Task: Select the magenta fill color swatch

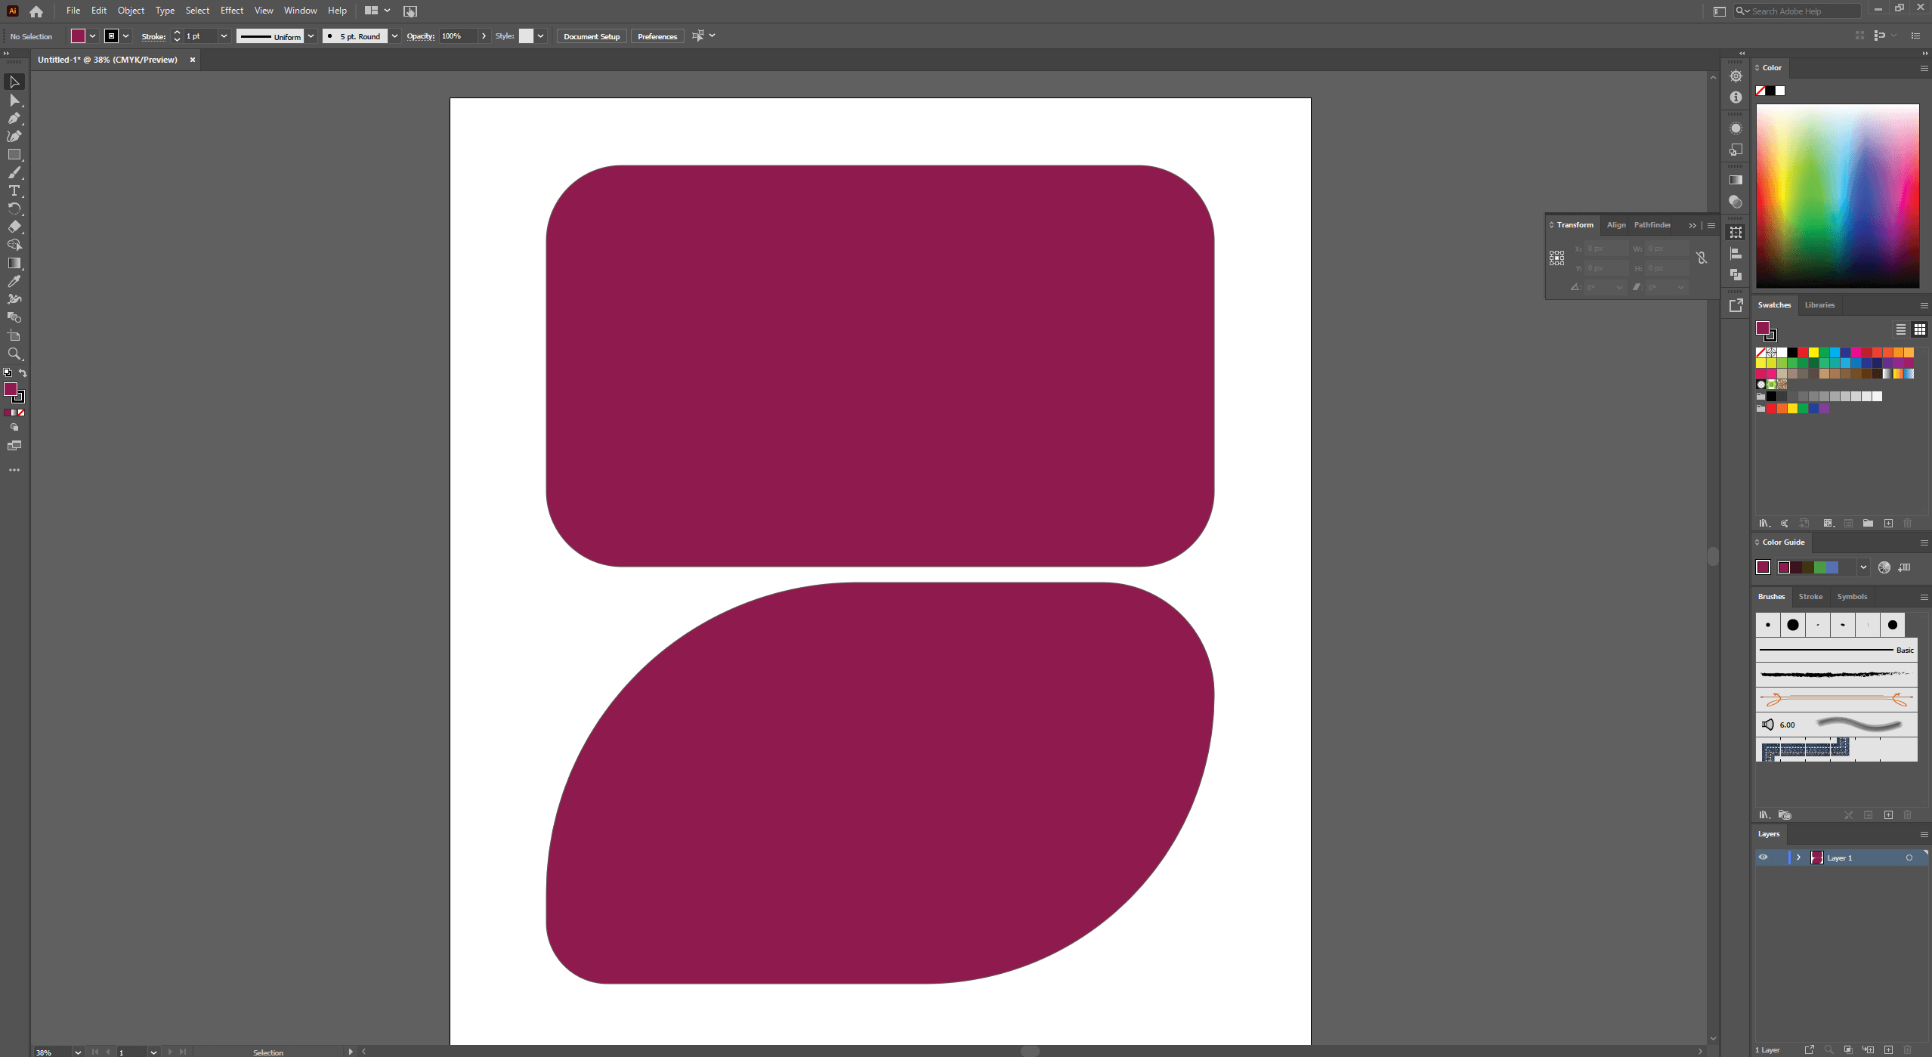Action: click(79, 36)
